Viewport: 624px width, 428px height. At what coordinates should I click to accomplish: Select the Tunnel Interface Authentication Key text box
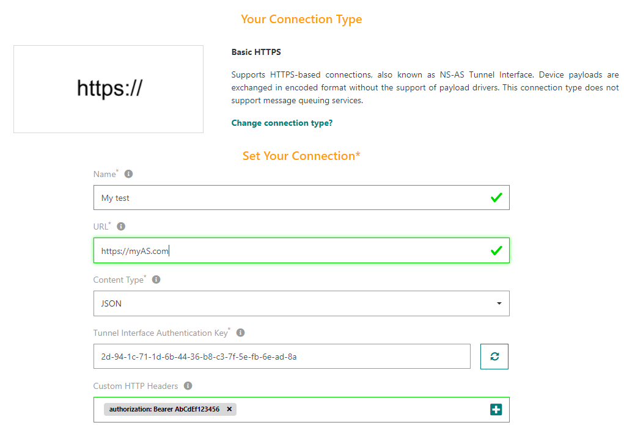(x=282, y=357)
